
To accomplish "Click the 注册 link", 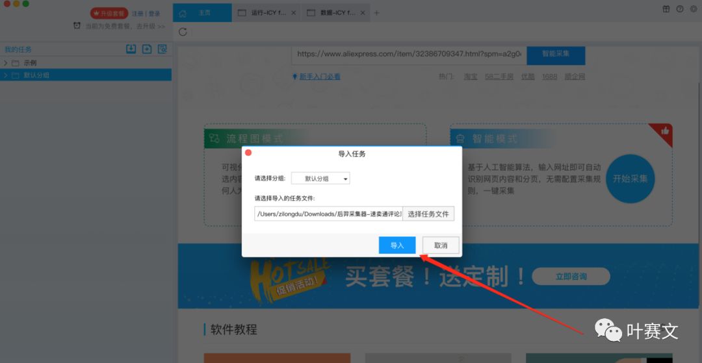I will (137, 14).
